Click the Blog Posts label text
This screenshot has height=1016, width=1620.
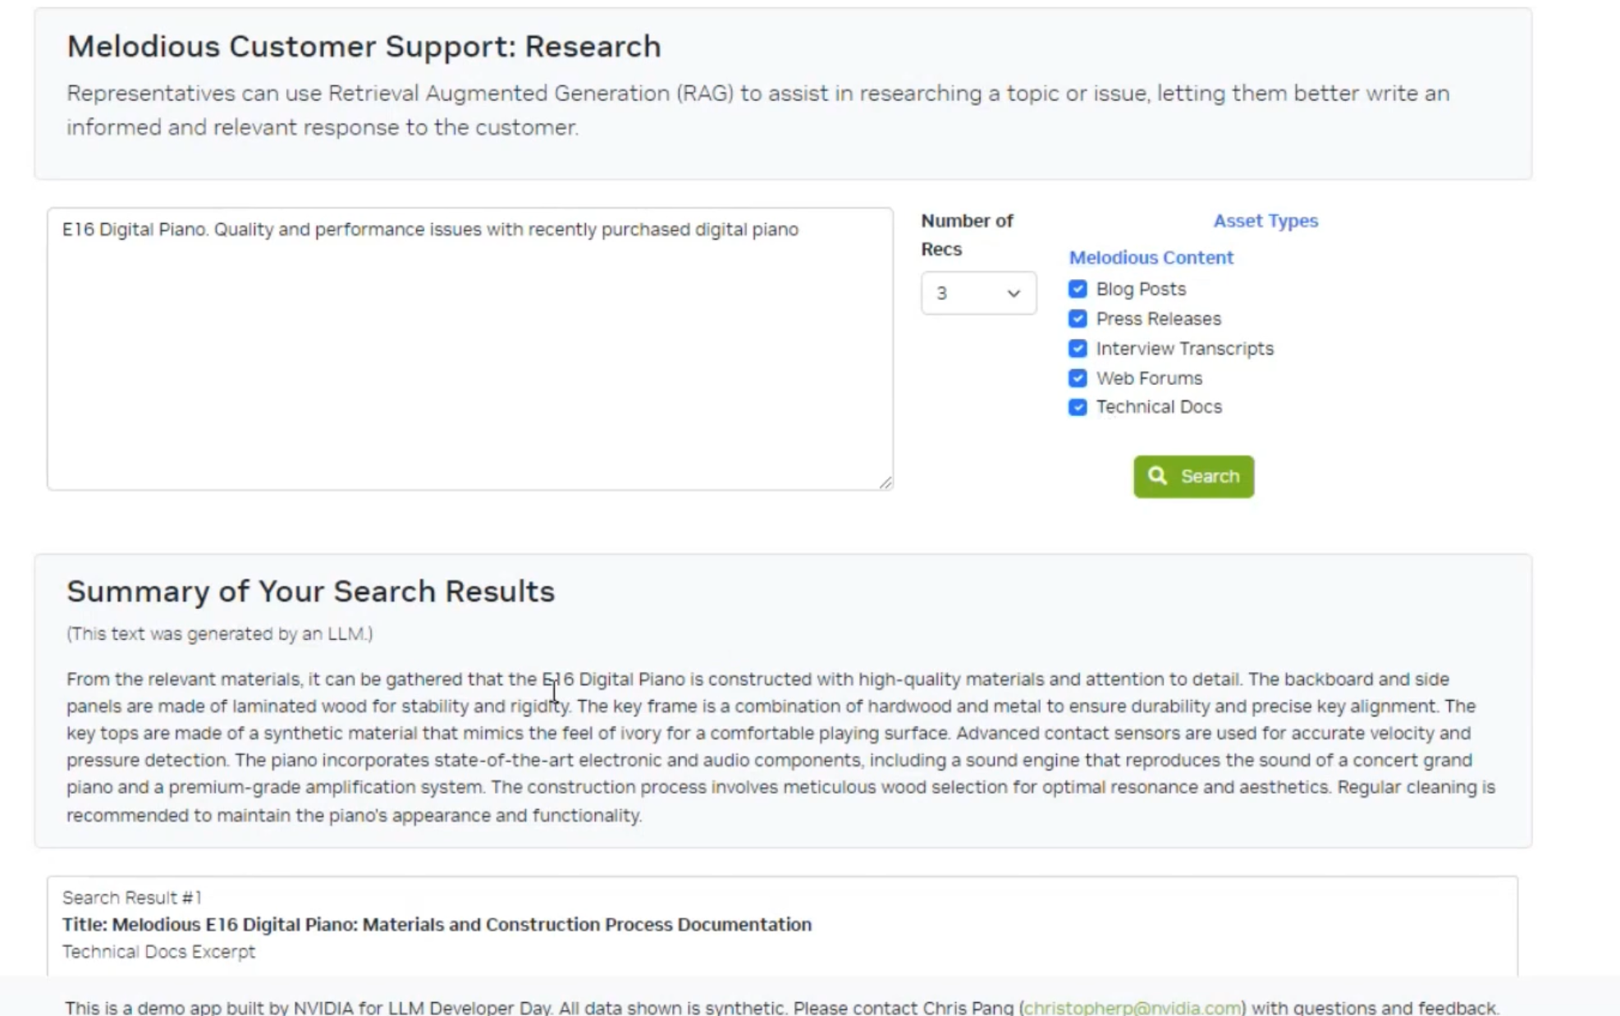(x=1141, y=289)
